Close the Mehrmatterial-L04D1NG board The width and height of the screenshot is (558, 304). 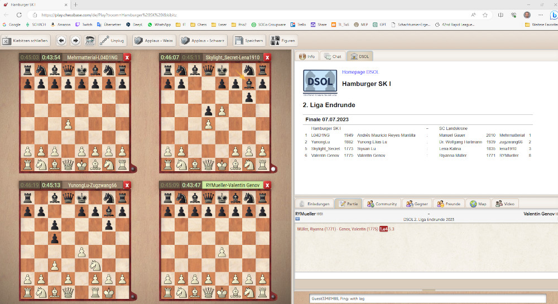pos(127,57)
